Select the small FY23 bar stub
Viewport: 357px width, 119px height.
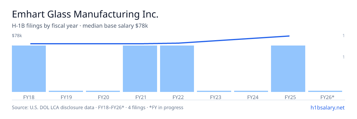point(214,91)
